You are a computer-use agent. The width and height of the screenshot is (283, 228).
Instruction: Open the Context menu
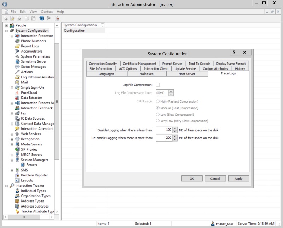click(47, 12)
